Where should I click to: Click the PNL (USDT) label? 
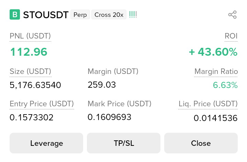click(x=30, y=36)
